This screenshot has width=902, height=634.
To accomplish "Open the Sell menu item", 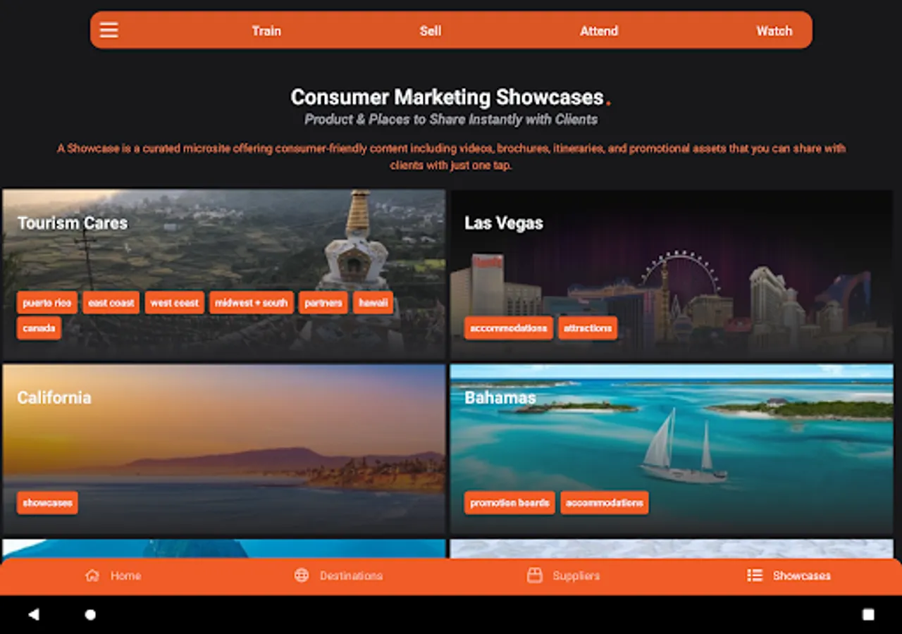I will click(x=431, y=31).
